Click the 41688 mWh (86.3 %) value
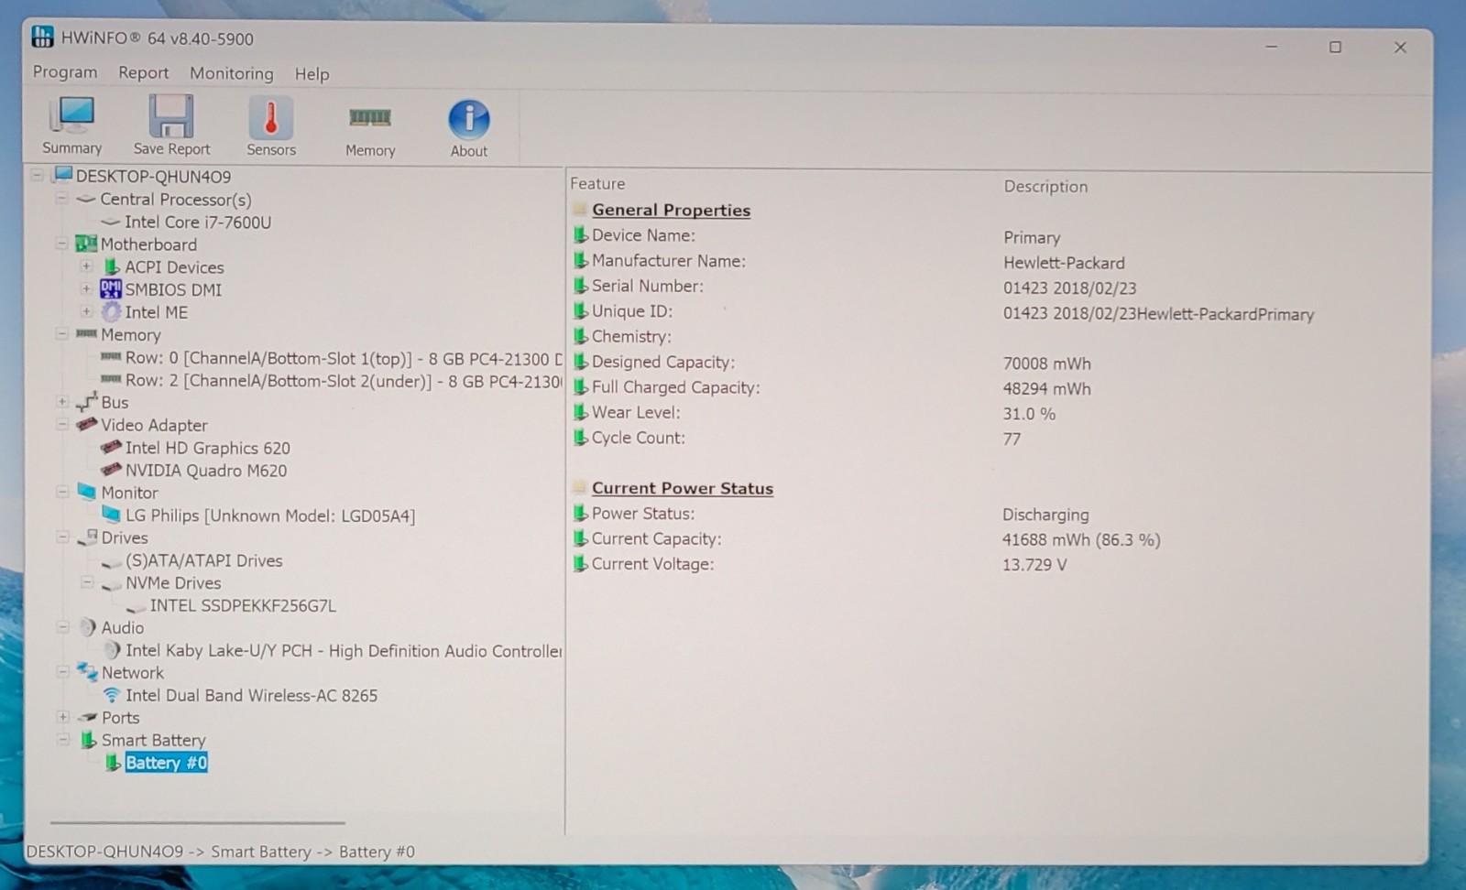Image resolution: width=1466 pixels, height=890 pixels. point(1081,539)
